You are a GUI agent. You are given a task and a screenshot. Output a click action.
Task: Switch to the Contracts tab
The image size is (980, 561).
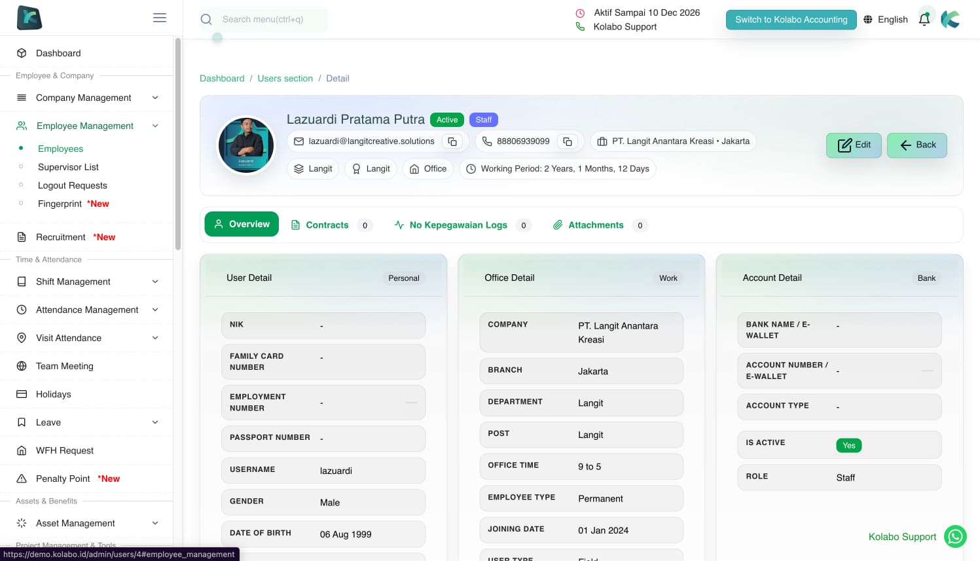pyautogui.click(x=327, y=225)
